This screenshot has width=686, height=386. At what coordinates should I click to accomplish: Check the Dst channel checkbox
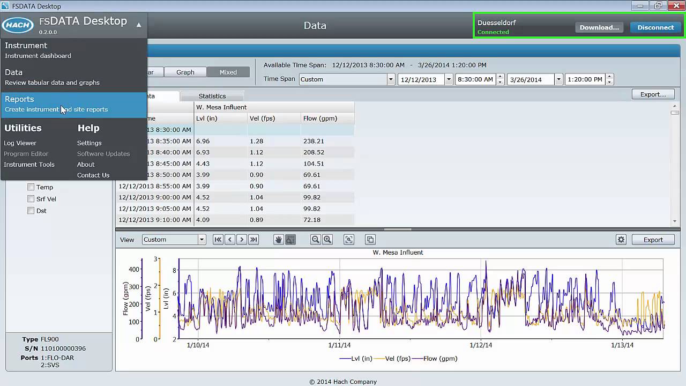click(31, 211)
